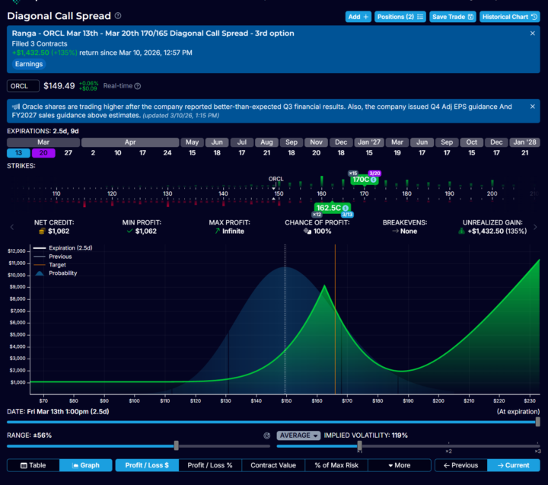Toggle Expiration (2.5d) legend line
The height and width of the screenshot is (485, 548).
click(x=62, y=248)
